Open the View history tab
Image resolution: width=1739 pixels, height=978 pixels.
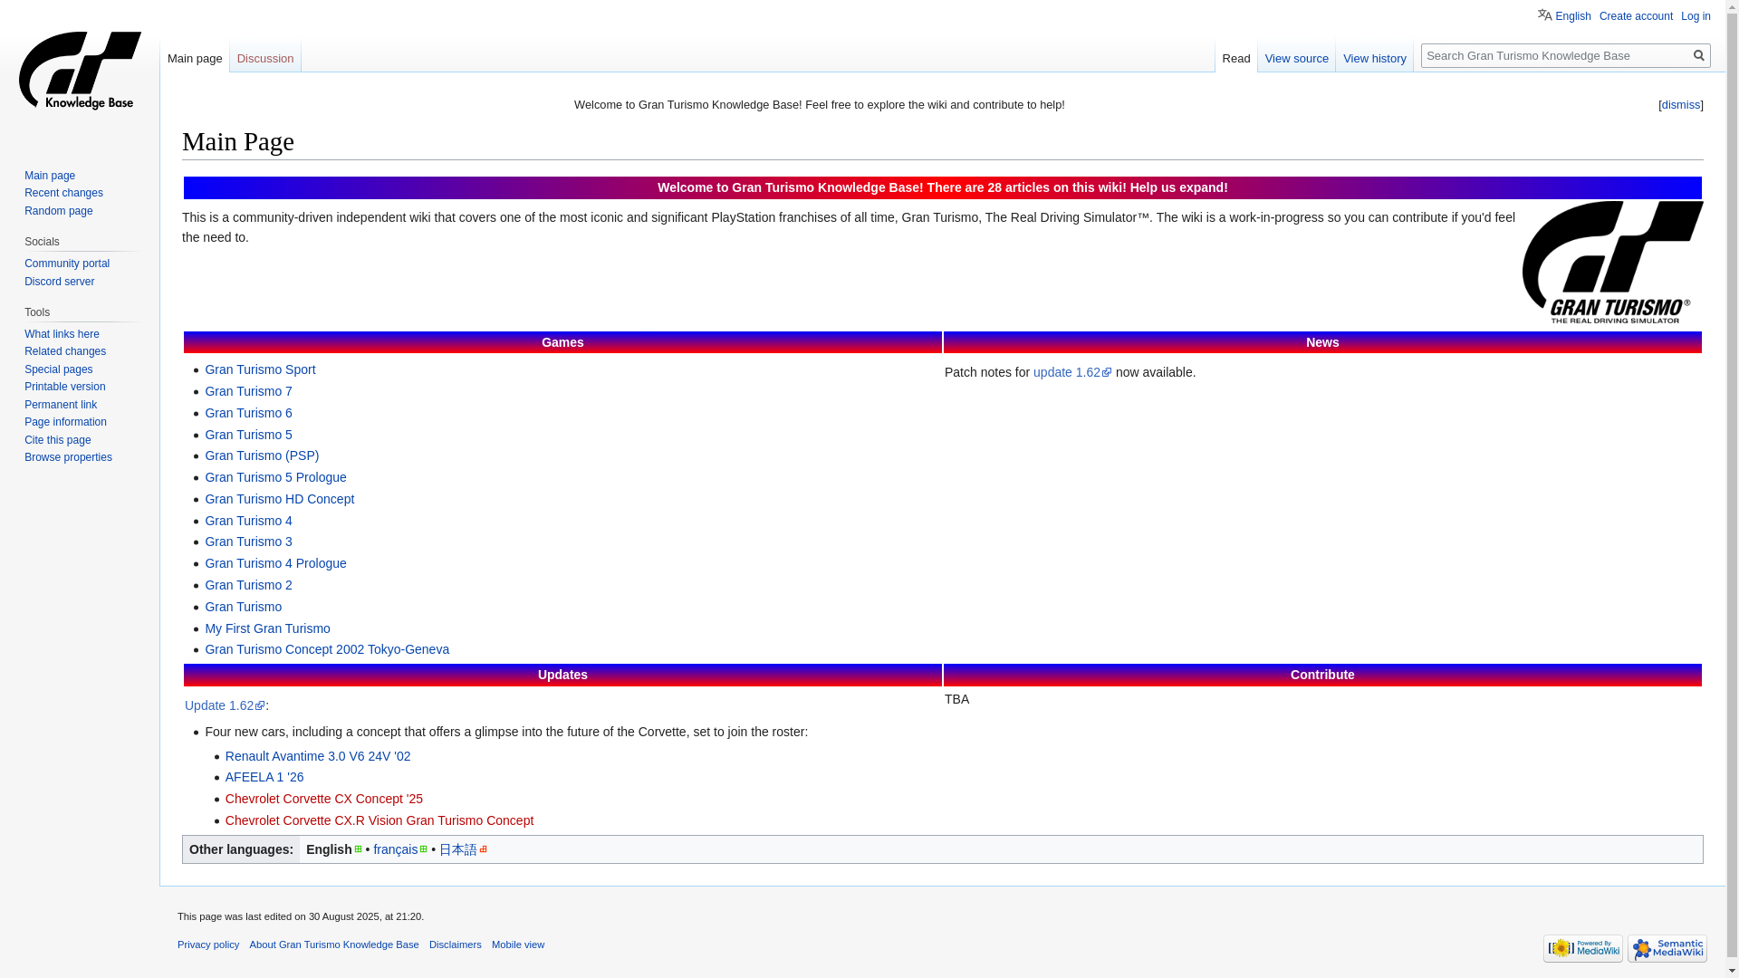pyautogui.click(x=1375, y=58)
